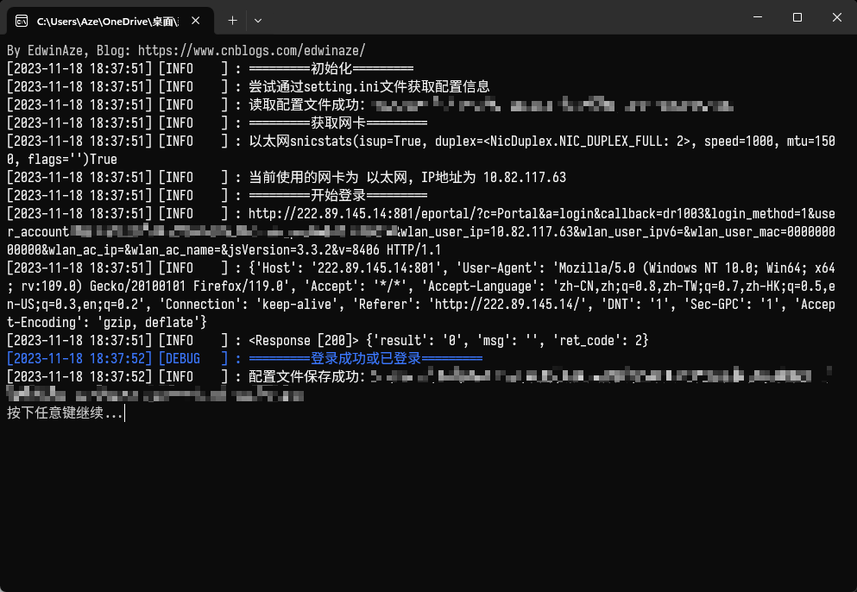Viewport: 857px width, 592px height.
Task: Click the IP address 10.82.117.63 after IP地址为
Action: coord(525,177)
